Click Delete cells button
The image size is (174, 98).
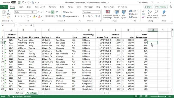pos(134,14)
